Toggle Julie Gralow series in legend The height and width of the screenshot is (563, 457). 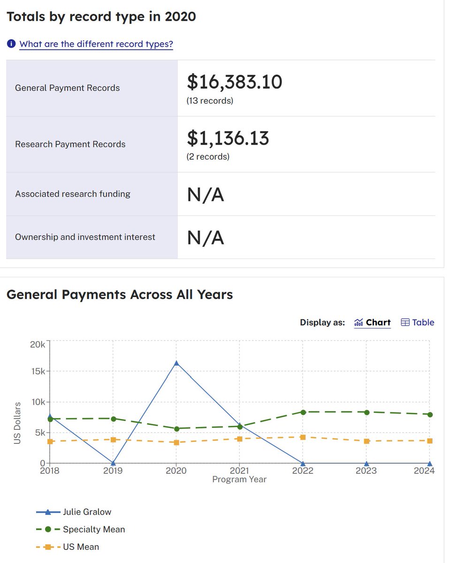74,512
